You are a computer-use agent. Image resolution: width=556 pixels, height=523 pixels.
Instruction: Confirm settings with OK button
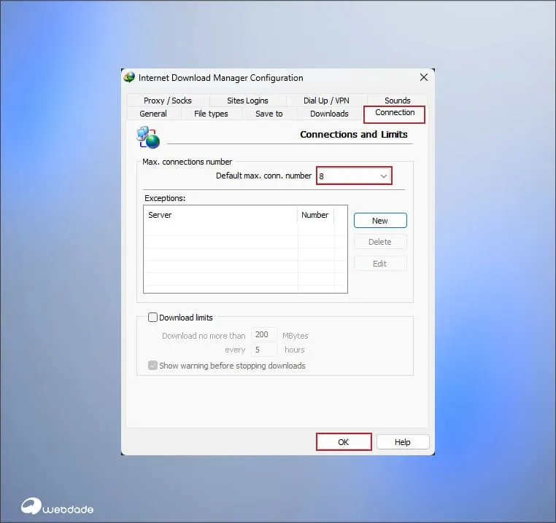[344, 442]
